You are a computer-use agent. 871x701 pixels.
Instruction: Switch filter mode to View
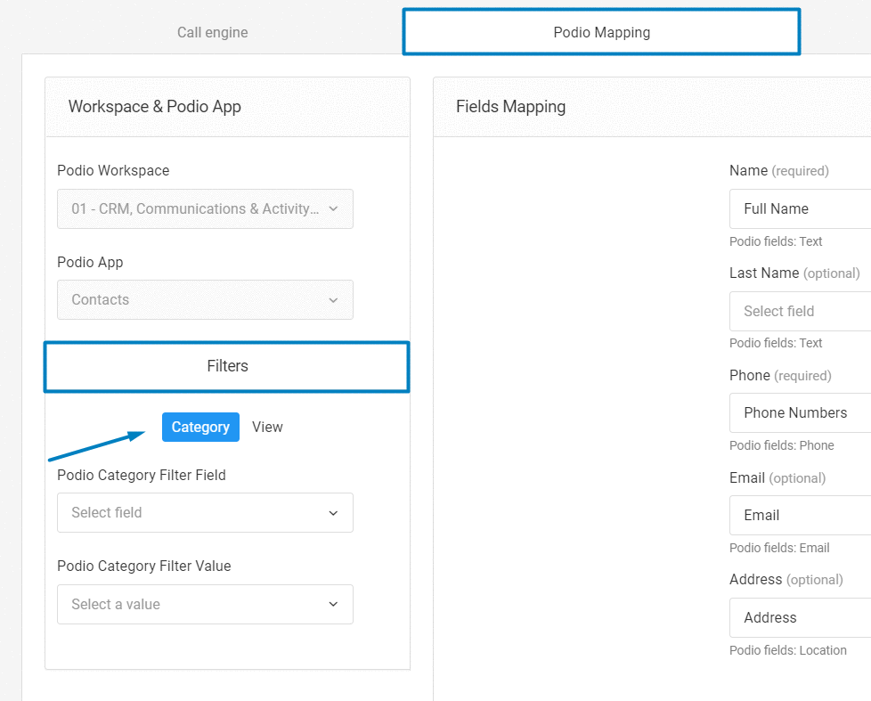(x=267, y=428)
